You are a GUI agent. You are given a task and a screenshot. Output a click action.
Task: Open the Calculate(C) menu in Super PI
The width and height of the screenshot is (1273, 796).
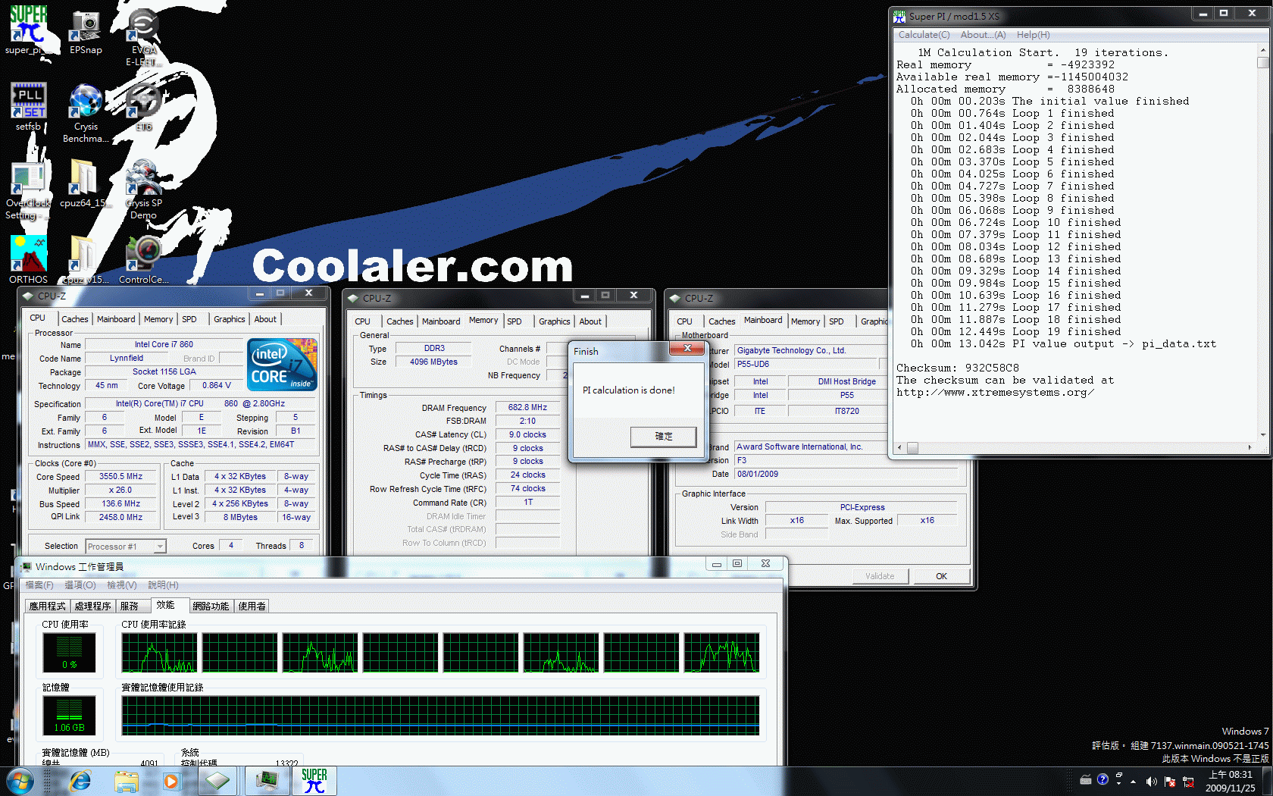click(x=923, y=34)
